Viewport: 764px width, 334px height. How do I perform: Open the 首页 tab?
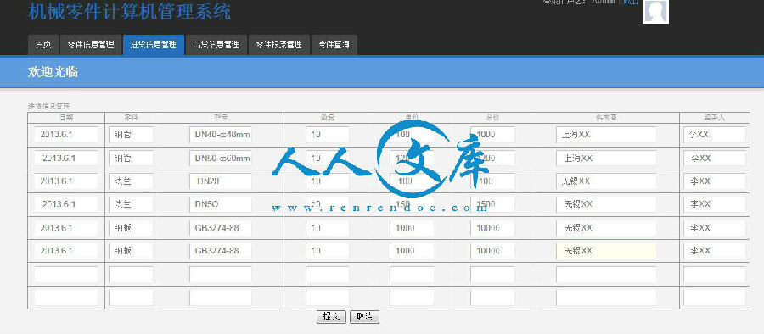(x=43, y=45)
